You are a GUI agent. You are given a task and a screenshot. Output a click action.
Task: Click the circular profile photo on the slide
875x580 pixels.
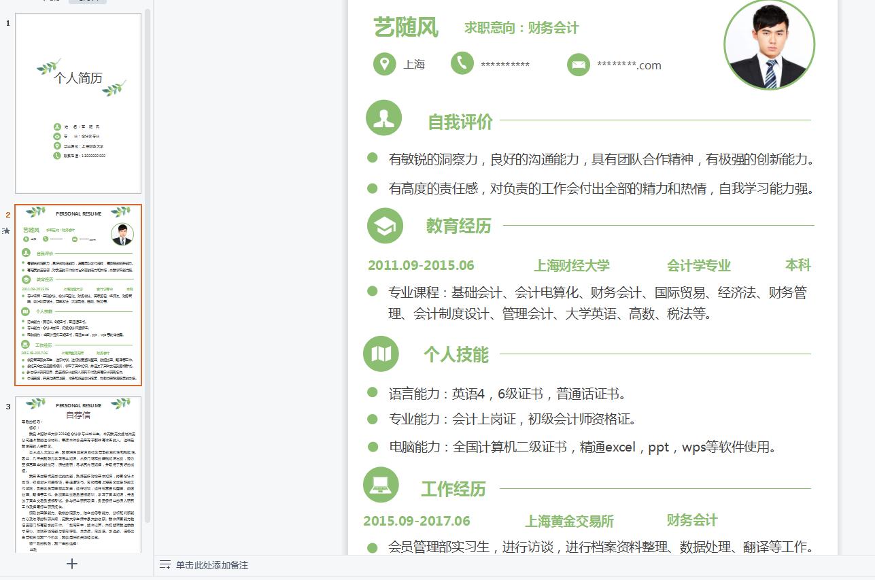tap(769, 44)
